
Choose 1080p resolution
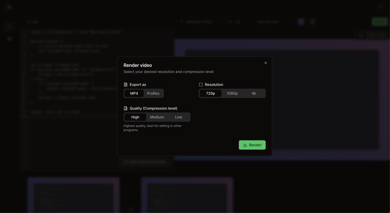232,93
